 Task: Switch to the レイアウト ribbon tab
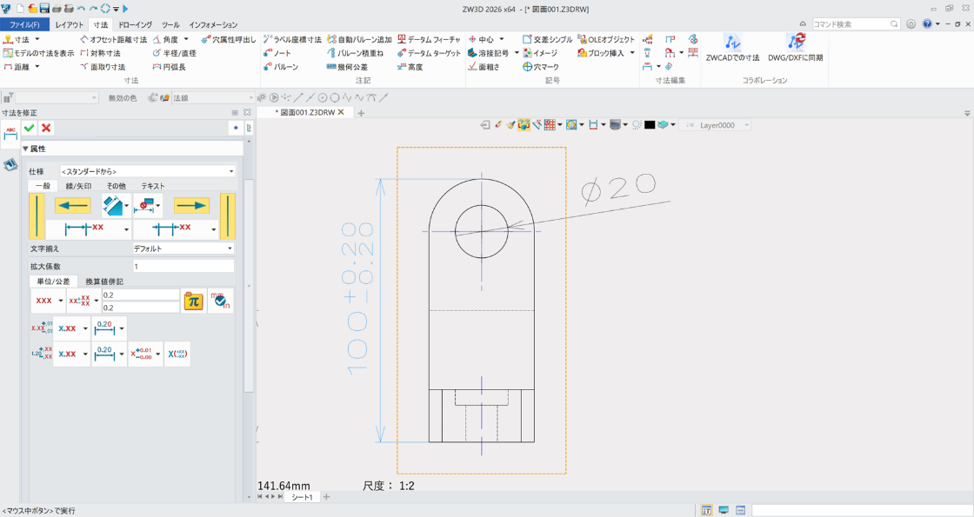(x=69, y=25)
